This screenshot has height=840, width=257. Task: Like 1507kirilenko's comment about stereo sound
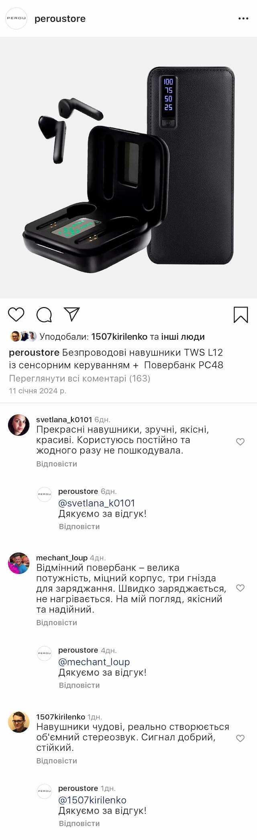click(x=240, y=738)
